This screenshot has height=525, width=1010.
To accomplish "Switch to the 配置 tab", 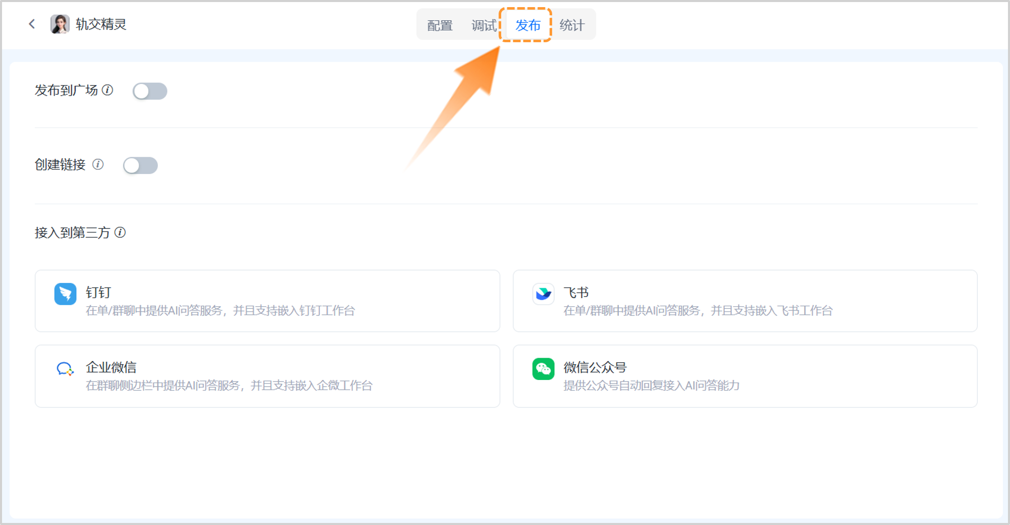I will coord(440,25).
